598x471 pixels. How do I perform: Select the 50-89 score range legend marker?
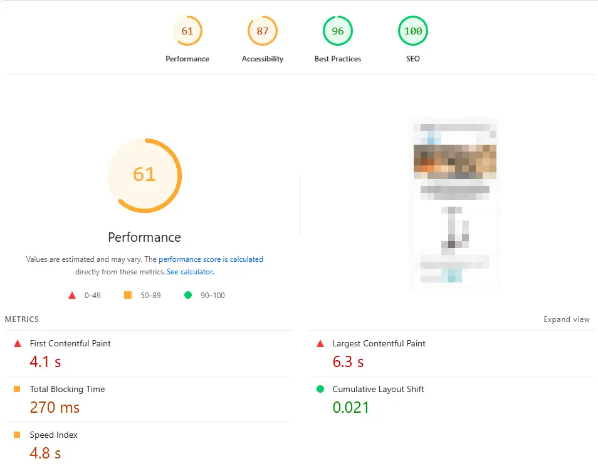[128, 295]
